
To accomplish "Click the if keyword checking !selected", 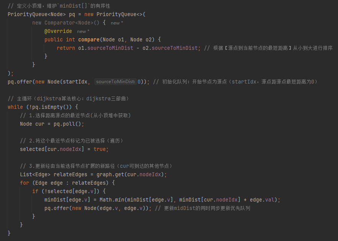I will (x=35, y=191).
